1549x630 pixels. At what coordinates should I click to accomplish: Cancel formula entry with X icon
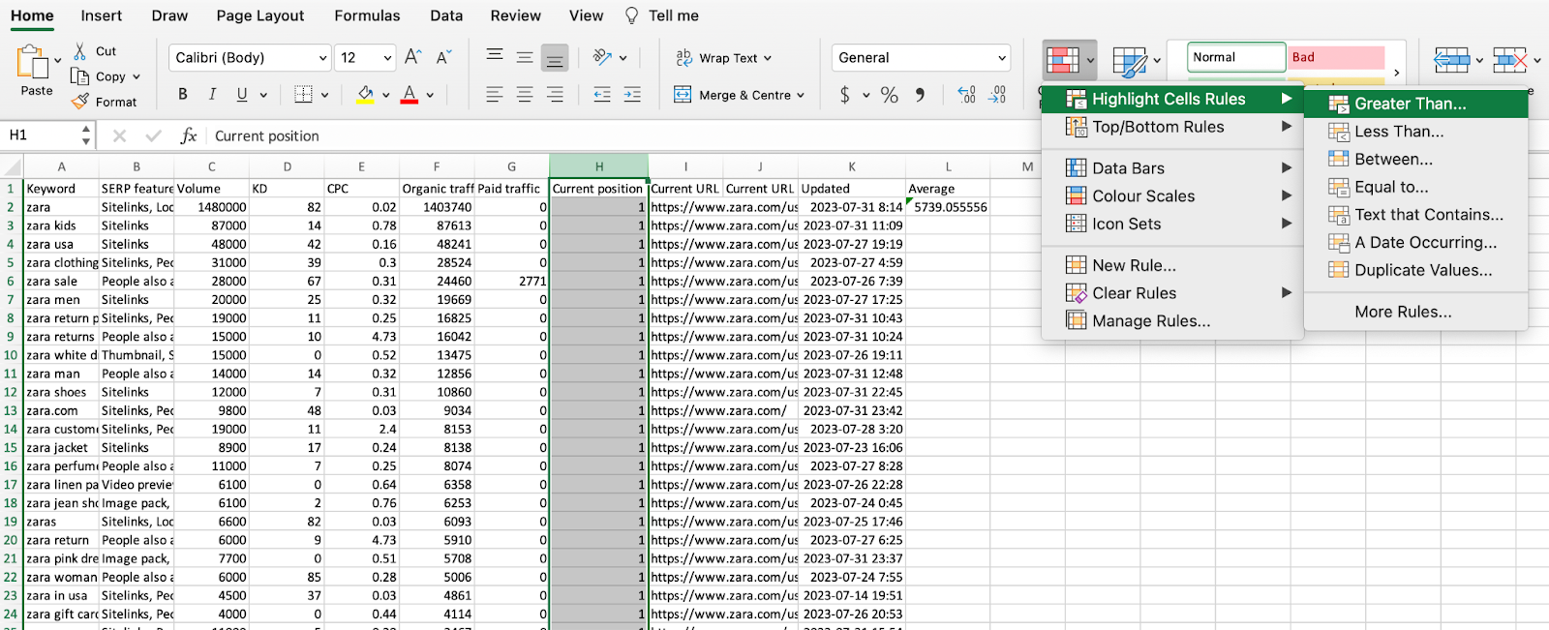pos(119,135)
